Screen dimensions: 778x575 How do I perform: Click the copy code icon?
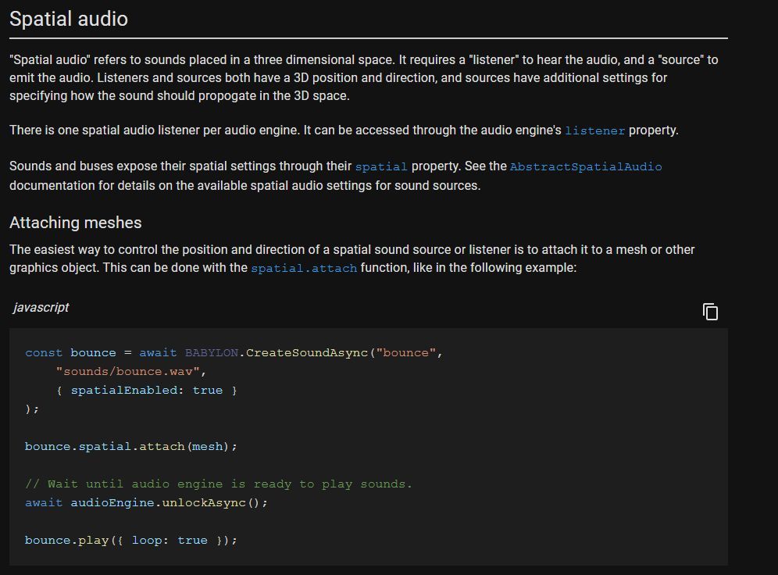pos(710,311)
